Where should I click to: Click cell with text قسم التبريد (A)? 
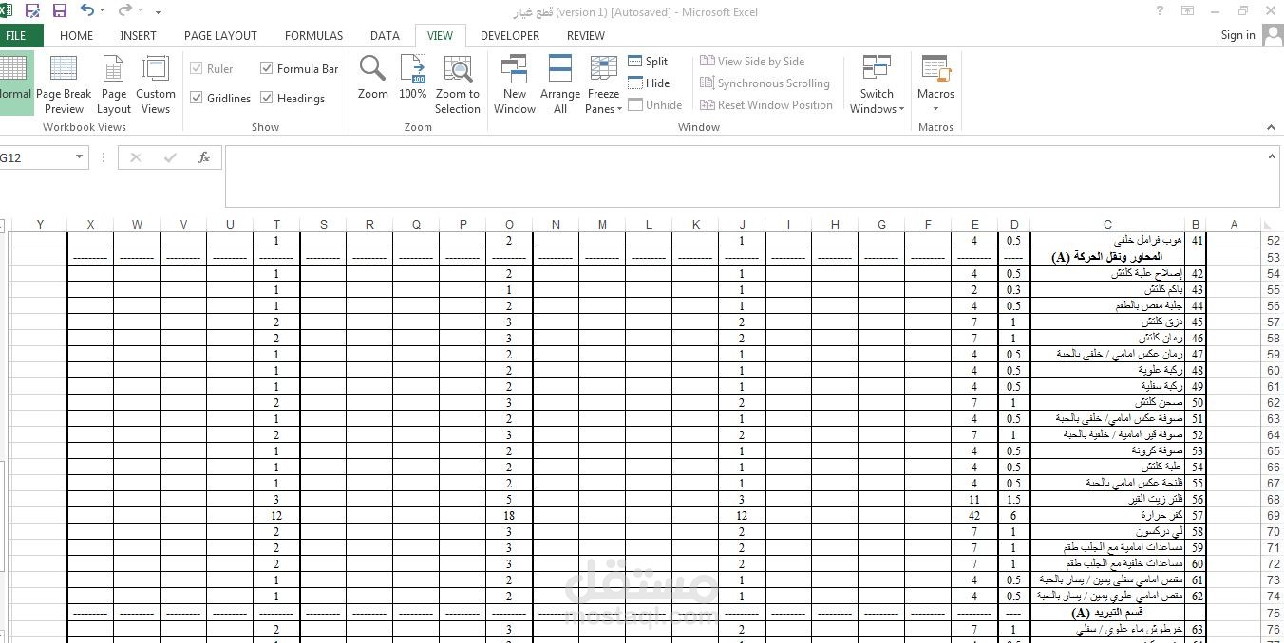pyautogui.click(x=1107, y=613)
